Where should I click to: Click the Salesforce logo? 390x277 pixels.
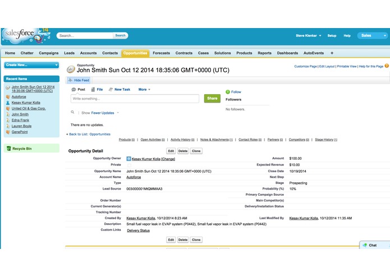[25, 35]
